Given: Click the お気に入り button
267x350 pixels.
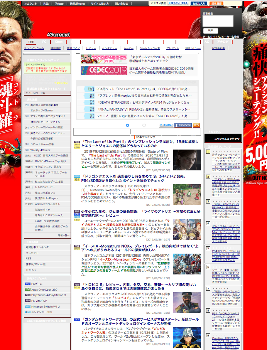Looking at the screenshot, I should (199, 3).
